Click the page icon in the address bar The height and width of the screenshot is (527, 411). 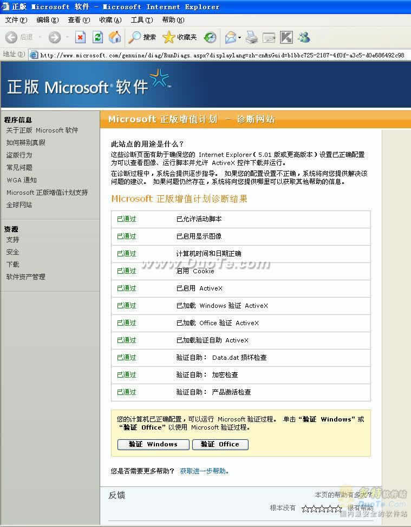point(34,55)
